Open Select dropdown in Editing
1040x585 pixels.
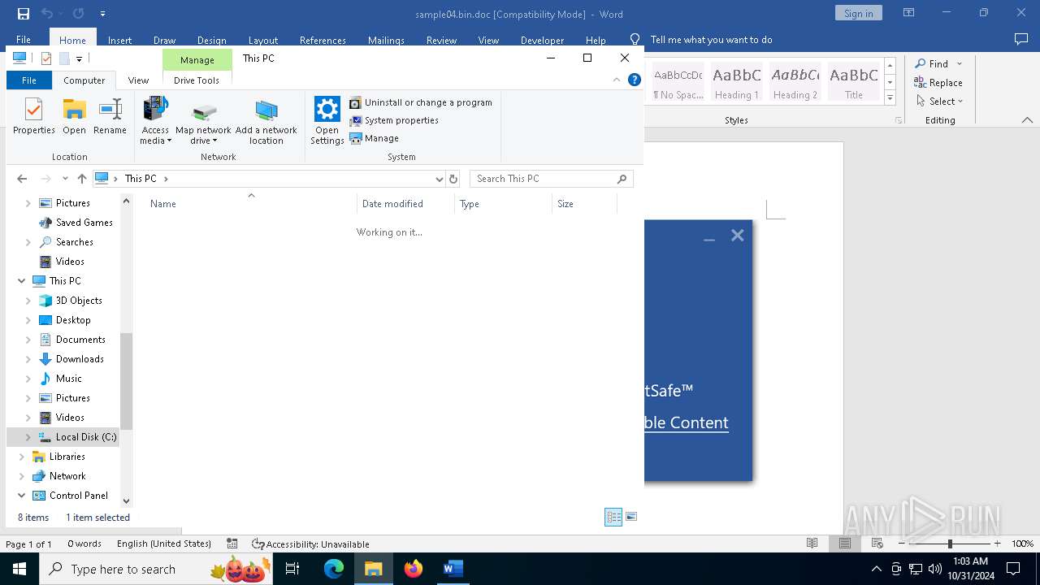pyautogui.click(x=939, y=101)
